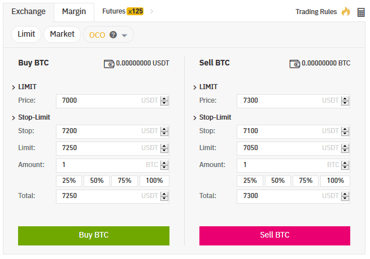Click the Sell Limit input field
The image size is (370, 259).
pyautogui.click(x=282, y=148)
